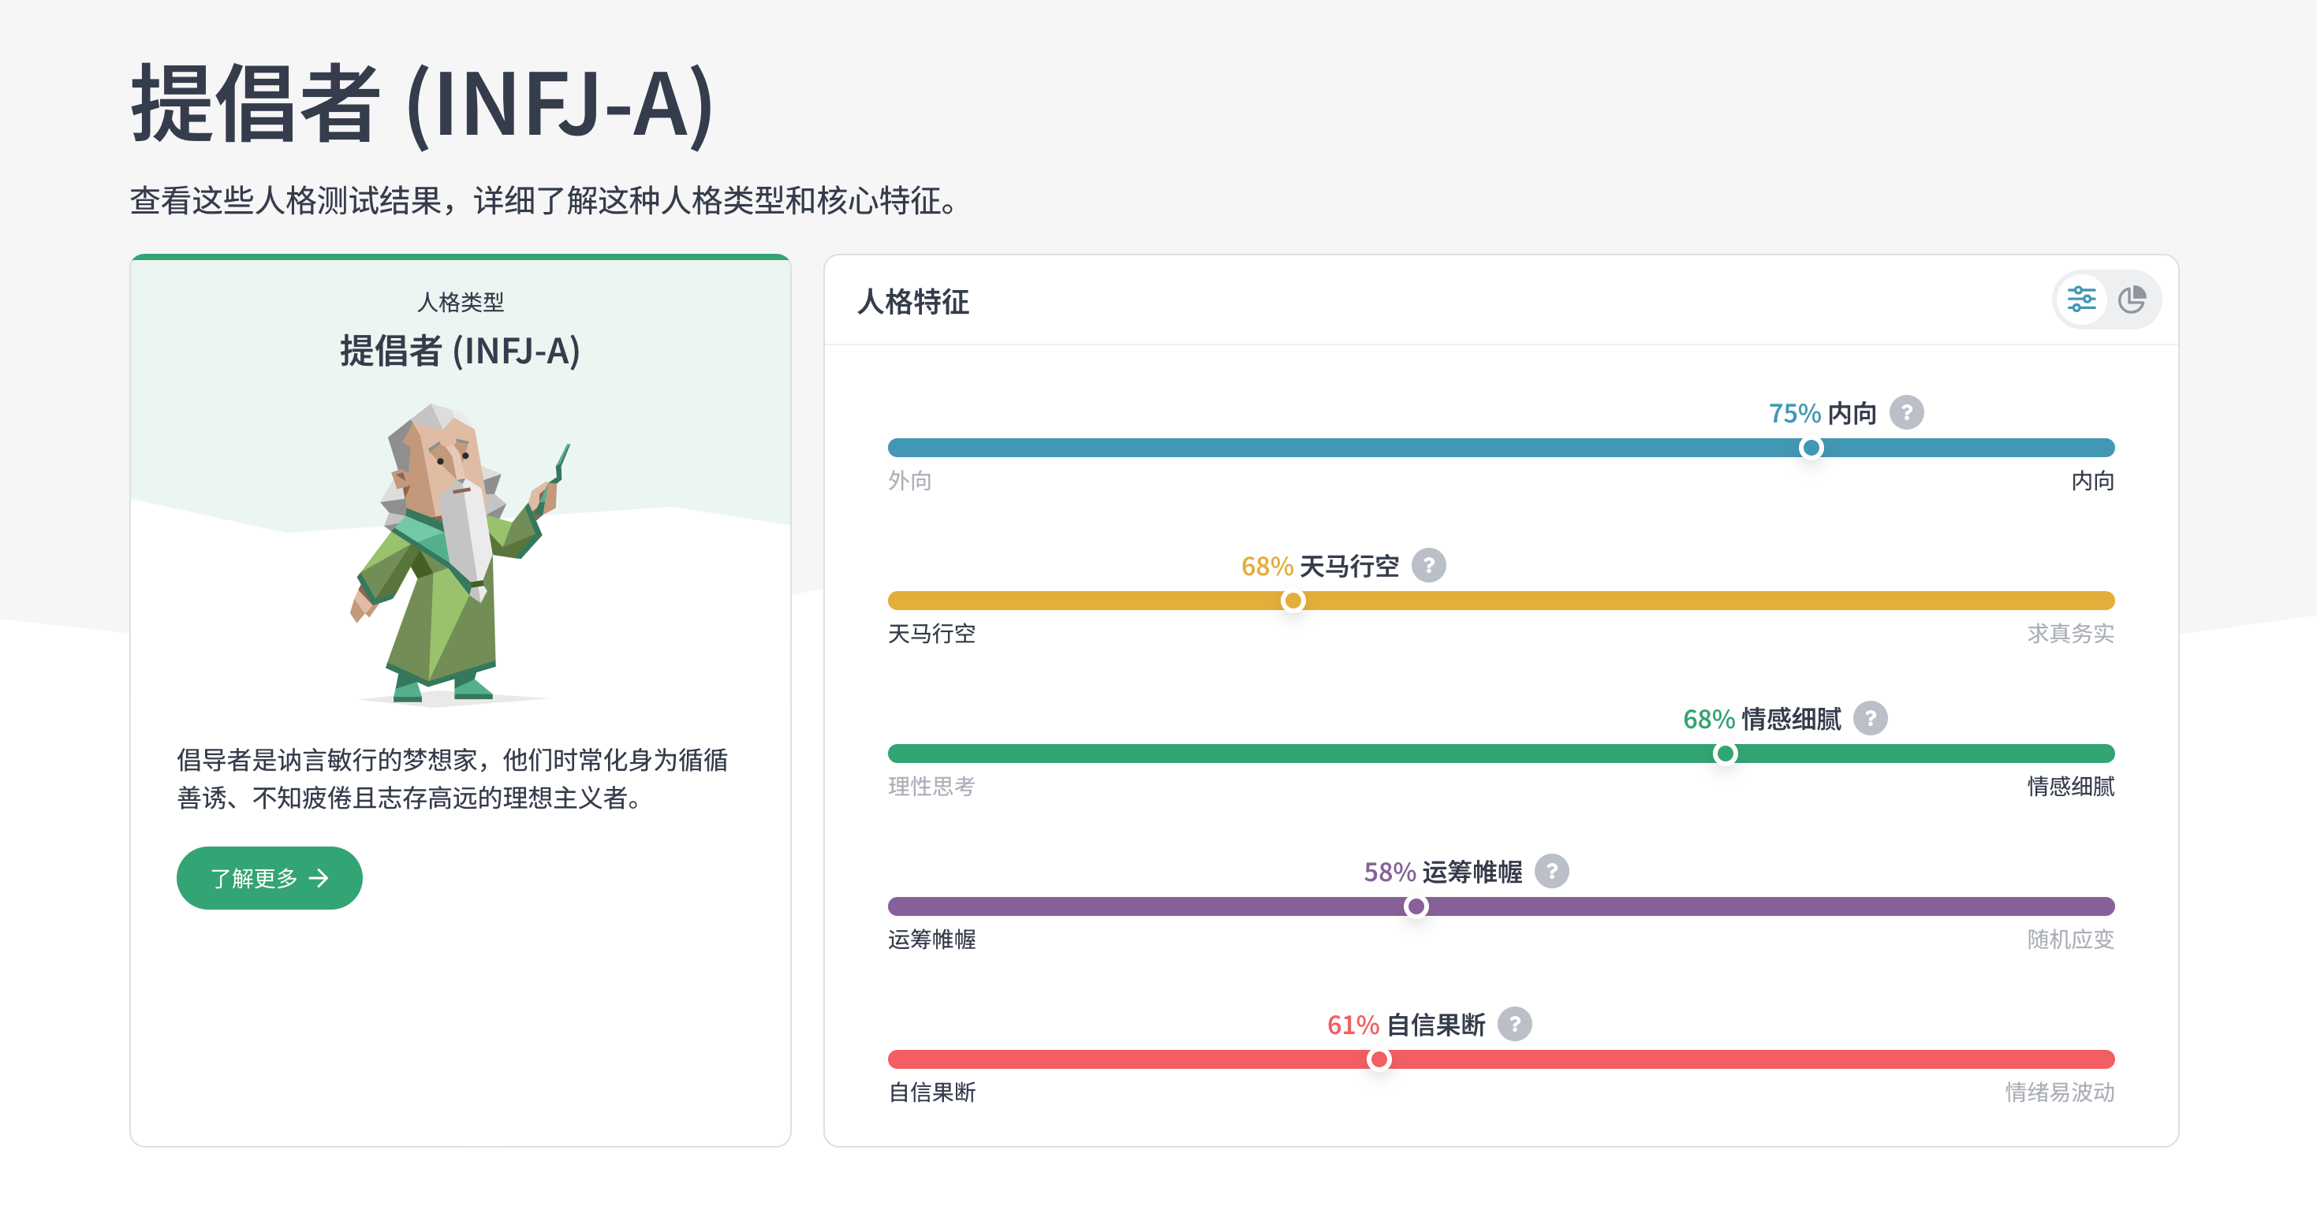Open help icon next to 68% 天马行空

point(1428,565)
